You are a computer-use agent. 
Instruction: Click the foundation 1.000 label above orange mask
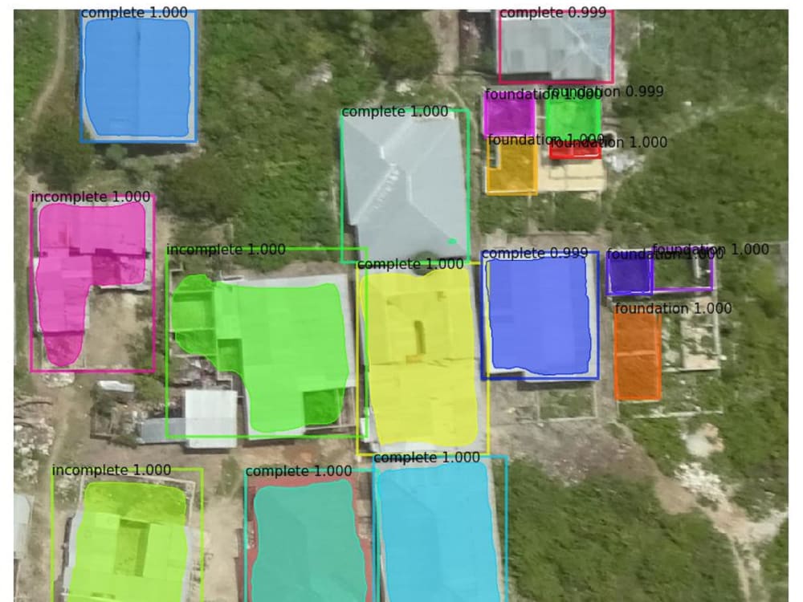[673, 307]
